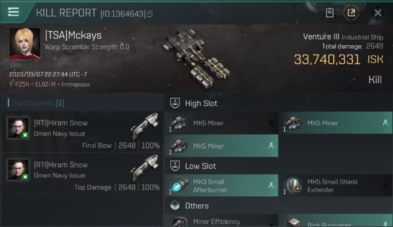This screenshot has width=393, height=227.
Task: Click the clipboard report icon
Action: click(x=330, y=13)
